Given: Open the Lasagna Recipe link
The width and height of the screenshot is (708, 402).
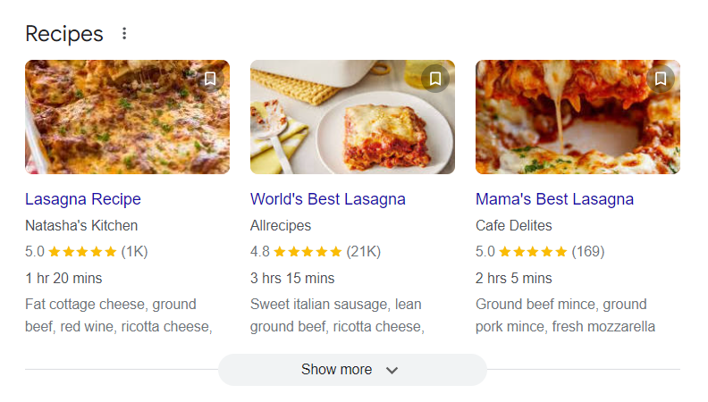Looking at the screenshot, I should (x=83, y=199).
